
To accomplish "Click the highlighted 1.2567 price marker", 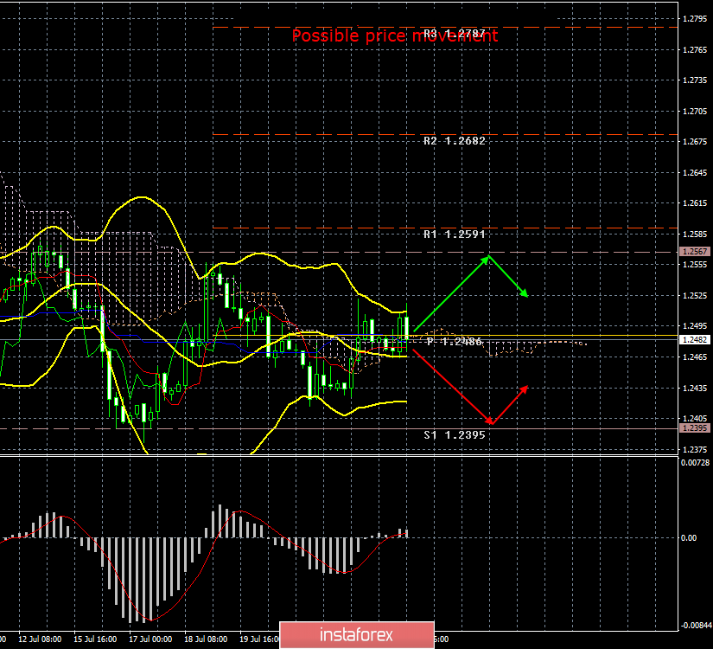I will (694, 250).
